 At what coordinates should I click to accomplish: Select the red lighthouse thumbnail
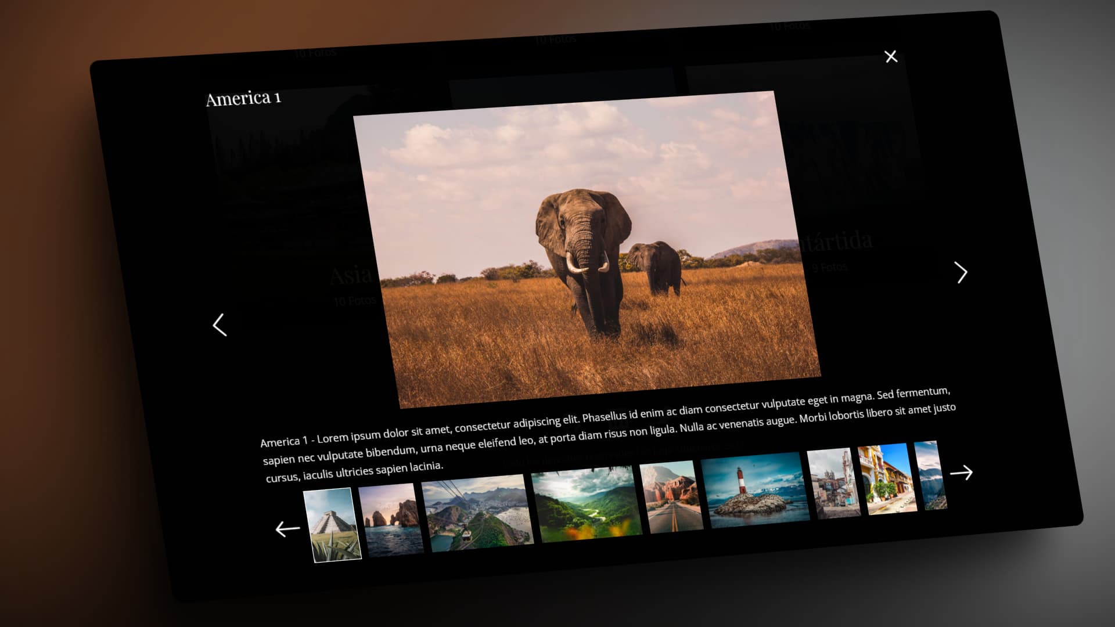[x=755, y=489]
